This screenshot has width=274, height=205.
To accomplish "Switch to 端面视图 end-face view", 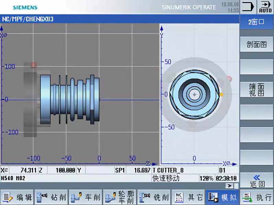I will point(256,90).
